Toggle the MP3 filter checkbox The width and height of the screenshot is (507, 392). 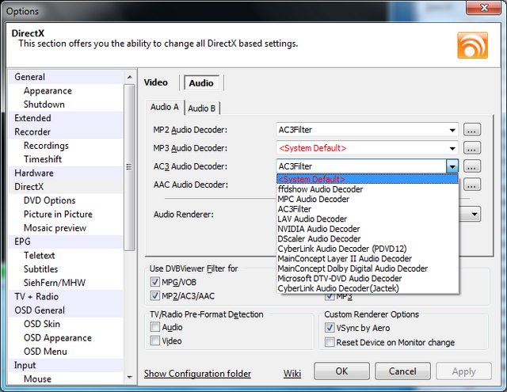[330, 297]
